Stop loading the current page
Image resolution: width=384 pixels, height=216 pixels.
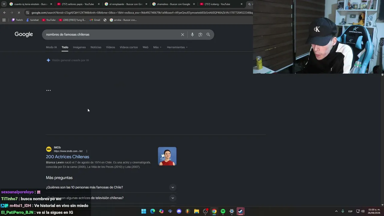pyautogui.click(x=19, y=13)
